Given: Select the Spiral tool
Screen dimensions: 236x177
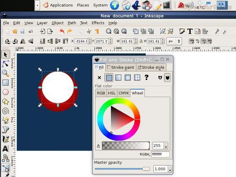Looking at the screenshot, I should [x=6, y=111].
